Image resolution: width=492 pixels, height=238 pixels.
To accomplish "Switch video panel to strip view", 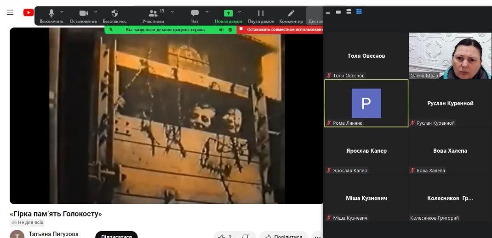I will coord(349,11).
